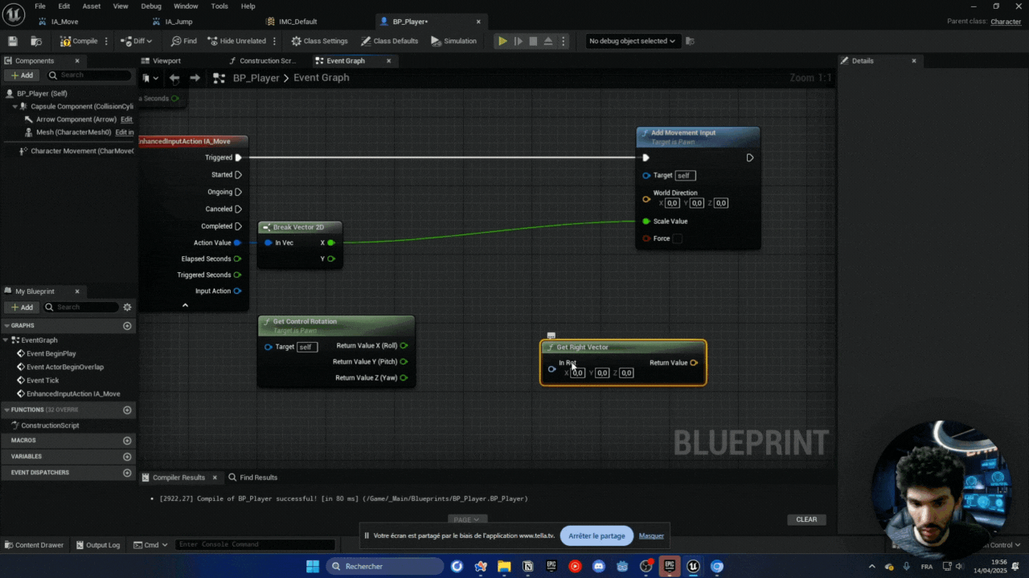Open the debug object selection dropdown
This screenshot has height=578, width=1029.
click(632, 41)
